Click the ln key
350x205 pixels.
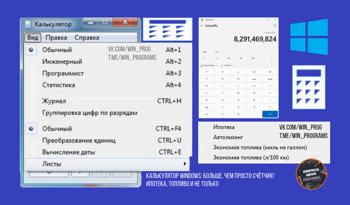[x=207, y=115]
